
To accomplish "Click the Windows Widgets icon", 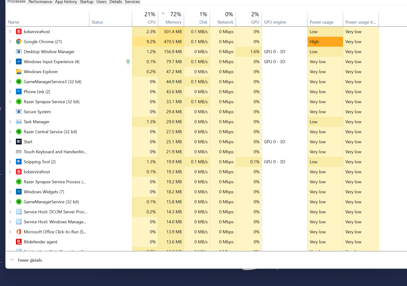I will click(19, 192).
